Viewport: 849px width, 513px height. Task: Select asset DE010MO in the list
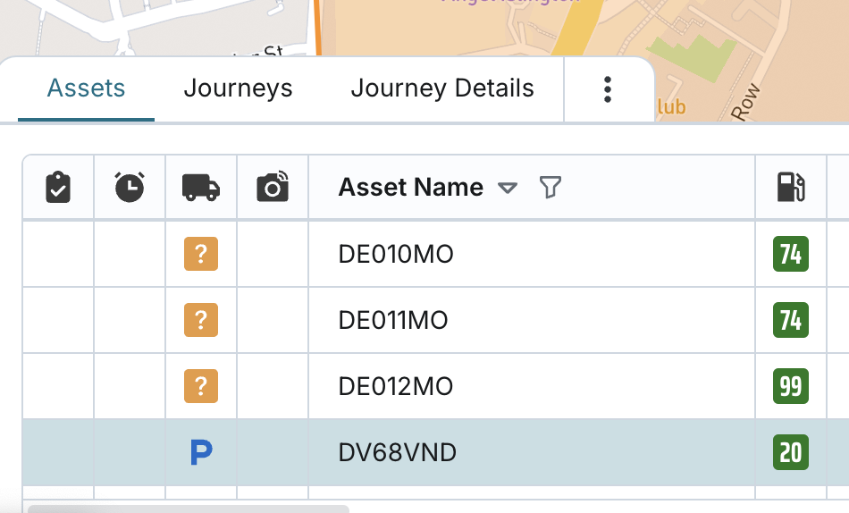[x=396, y=255]
